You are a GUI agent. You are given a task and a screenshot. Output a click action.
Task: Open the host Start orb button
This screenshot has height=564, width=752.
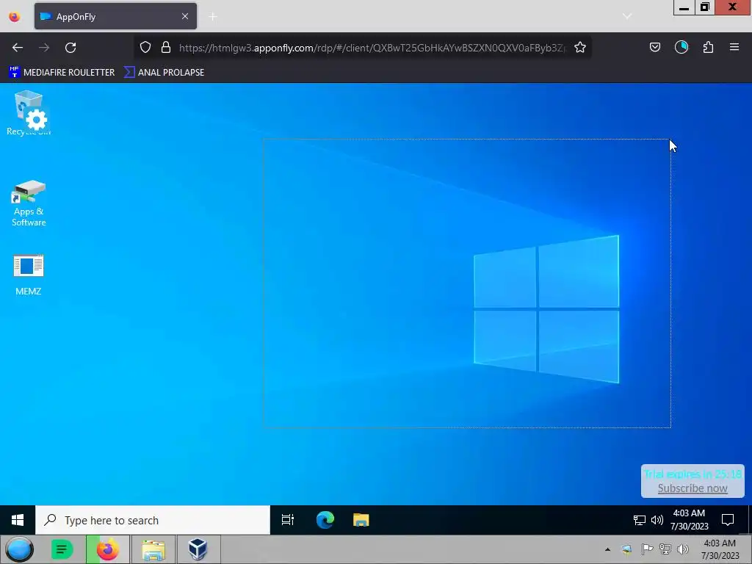pos(20,549)
